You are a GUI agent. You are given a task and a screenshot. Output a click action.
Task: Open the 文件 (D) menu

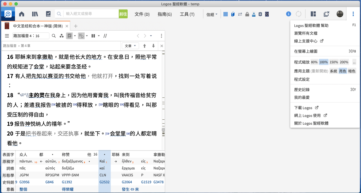(x=142, y=14)
